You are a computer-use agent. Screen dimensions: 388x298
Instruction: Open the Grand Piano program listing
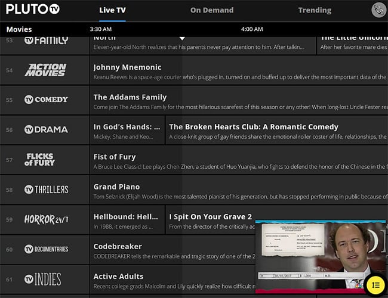pyautogui.click(x=239, y=190)
